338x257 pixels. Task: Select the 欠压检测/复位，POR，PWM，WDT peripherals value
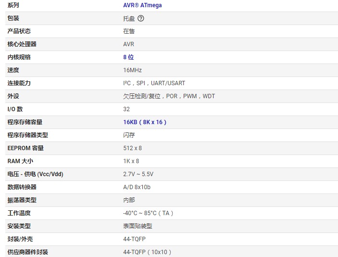tap(169, 96)
